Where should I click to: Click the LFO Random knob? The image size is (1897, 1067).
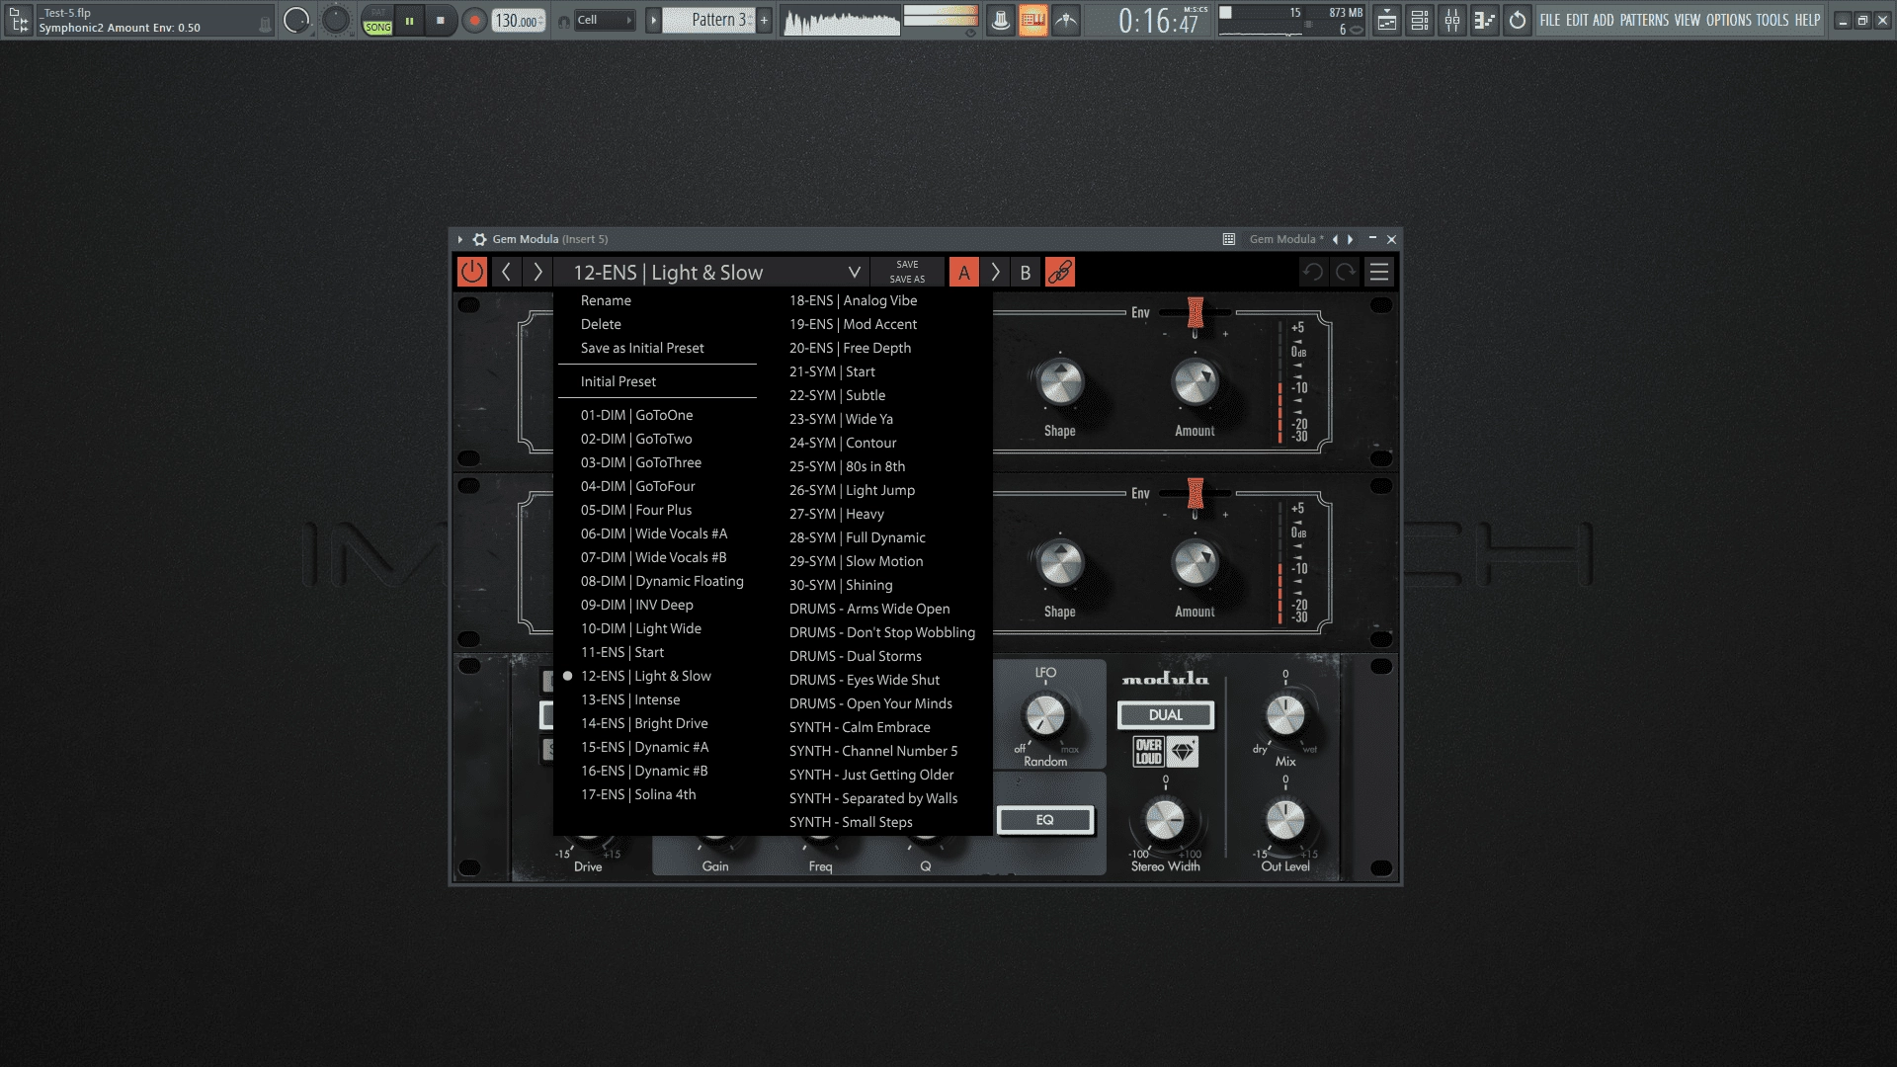[1045, 715]
